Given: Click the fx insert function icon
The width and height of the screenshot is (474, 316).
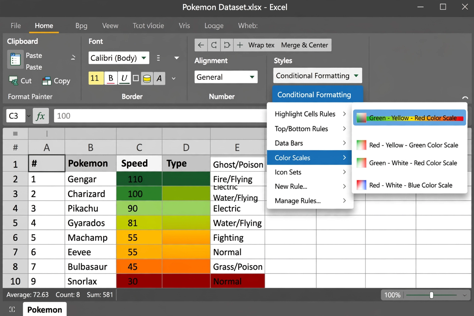Looking at the screenshot, I should (x=41, y=116).
